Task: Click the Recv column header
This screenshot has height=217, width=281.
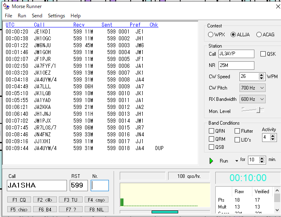Action: (x=79, y=25)
